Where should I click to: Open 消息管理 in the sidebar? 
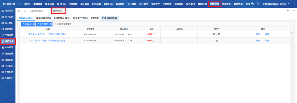point(8,54)
